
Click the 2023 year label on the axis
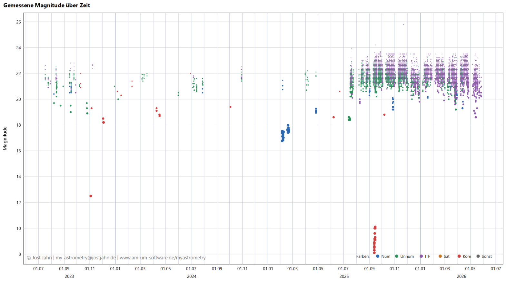pyautogui.click(x=69, y=276)
